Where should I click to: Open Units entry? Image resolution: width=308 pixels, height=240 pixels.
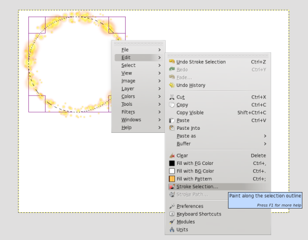[x=217, y=230]
